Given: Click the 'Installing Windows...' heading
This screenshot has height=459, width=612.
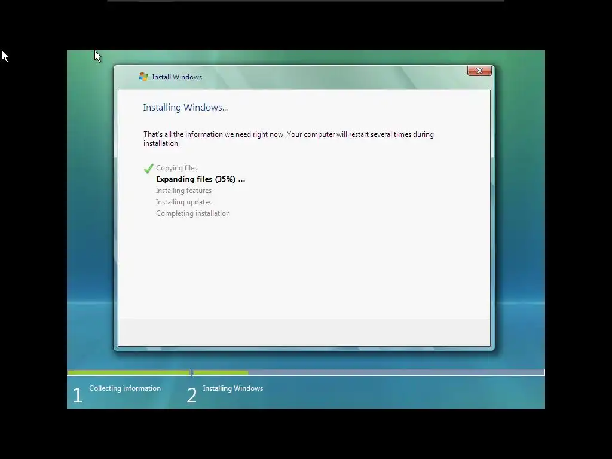Looking at the screenshot, I should click(x=185, y=108).
